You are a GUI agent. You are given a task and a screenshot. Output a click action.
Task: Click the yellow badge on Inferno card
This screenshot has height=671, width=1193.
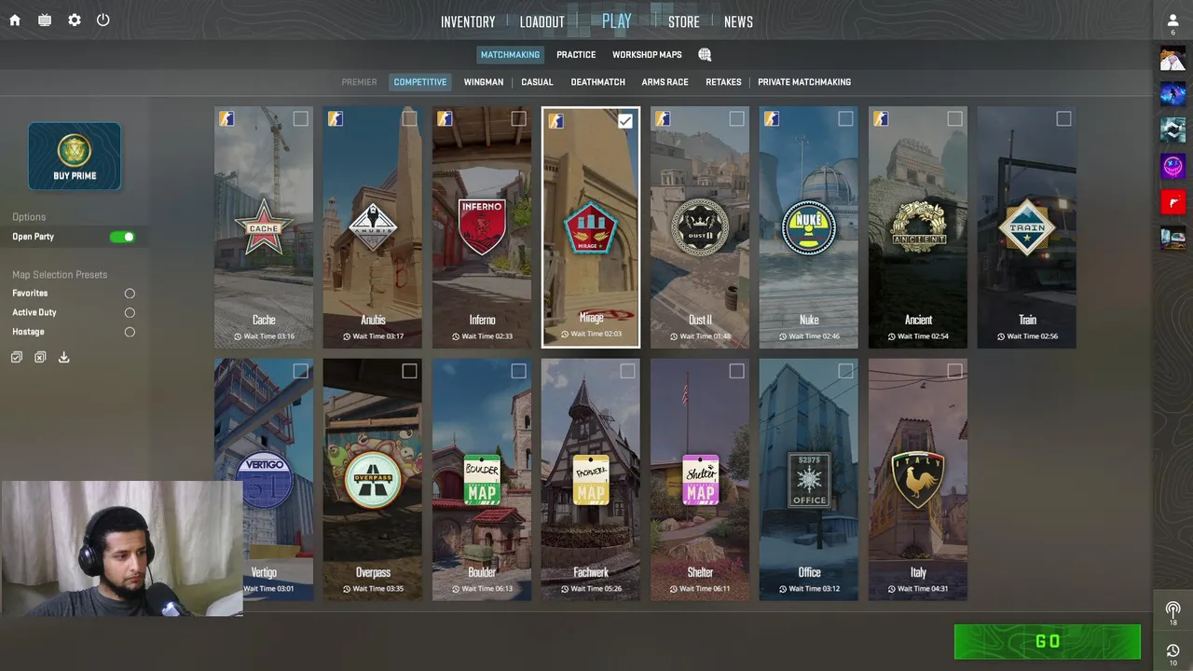[x=445, y=118]
